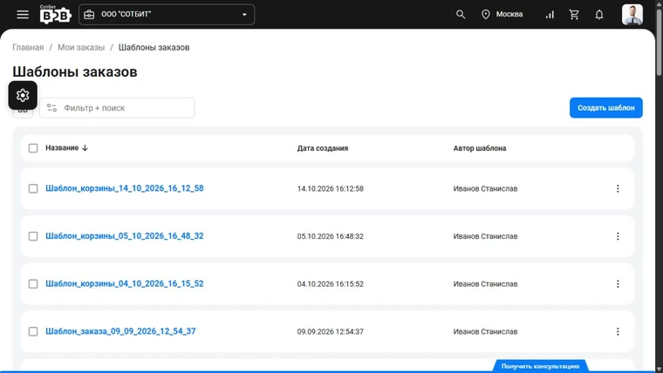Screen dimensions: 663x373
Task: Open actions menu for Шаблон_корзины_05_10_2026_16_48_32
Action: pyautogui.click(x=618, y=236)
